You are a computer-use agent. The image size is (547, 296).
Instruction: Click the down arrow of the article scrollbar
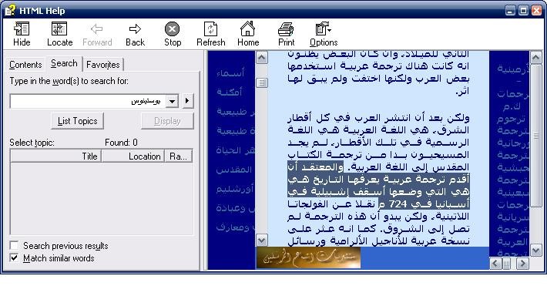[x=262, y=240]
